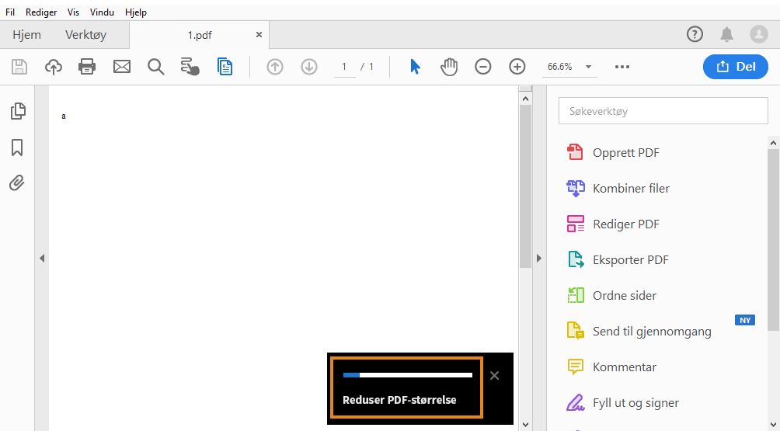Image resolution: width=780 pixels, height=431 pixels.
Task: Open Fil menu
Action: click(x=10, y=12)
